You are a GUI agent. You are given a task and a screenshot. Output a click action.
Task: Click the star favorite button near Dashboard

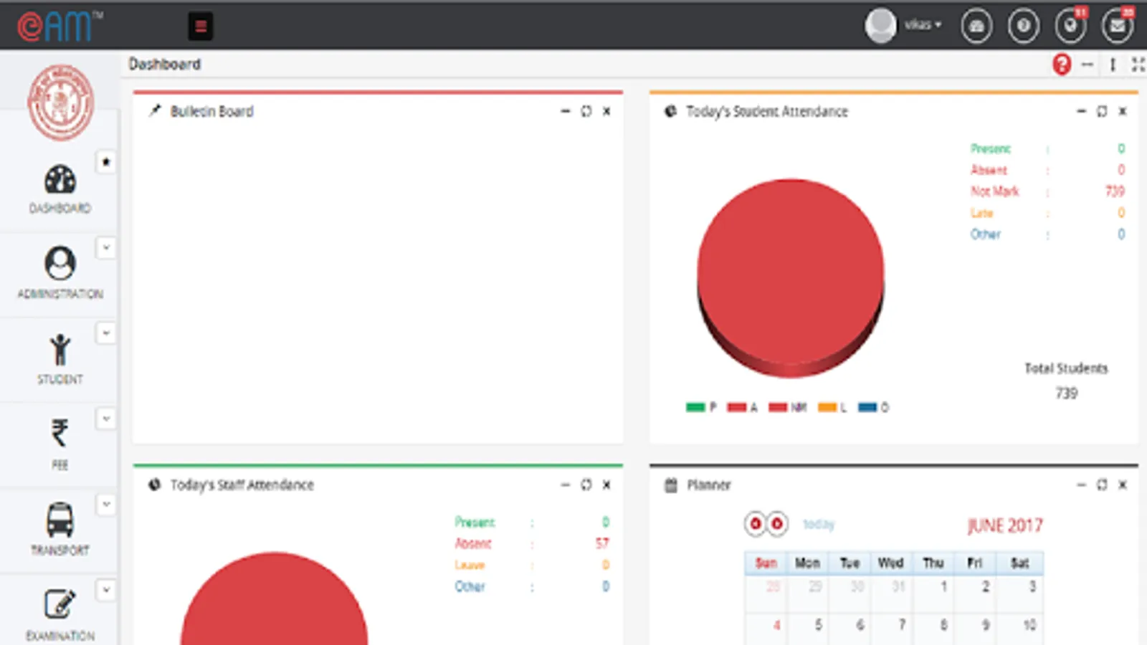click(x=106, y=162)
